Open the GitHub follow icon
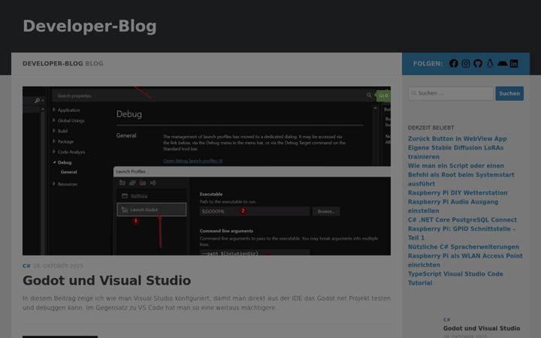The image size is (541, 338). coord(478,63)
